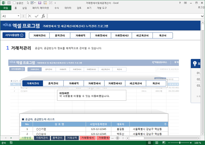Click the dotted frame icon in quick access toolbar

(x=51, y=3)
